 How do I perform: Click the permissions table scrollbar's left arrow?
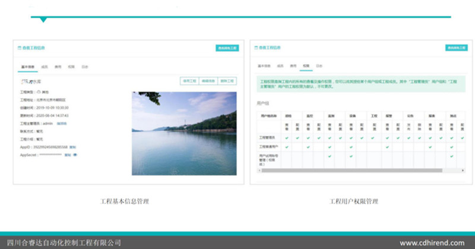(x=259, y=169)
